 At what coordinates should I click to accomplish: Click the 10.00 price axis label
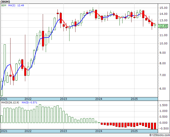[x=163, y=43]
